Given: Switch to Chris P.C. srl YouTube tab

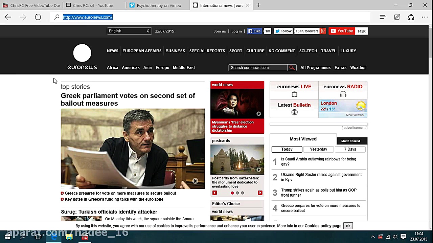Looking at the screenshot, I should point(93,5).
